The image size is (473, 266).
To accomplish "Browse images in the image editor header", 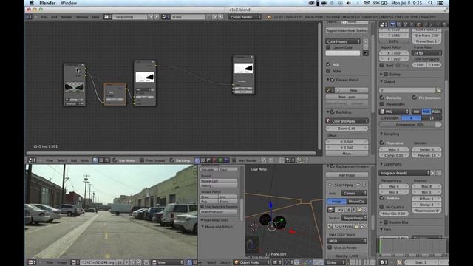I will tap(75, 262).
